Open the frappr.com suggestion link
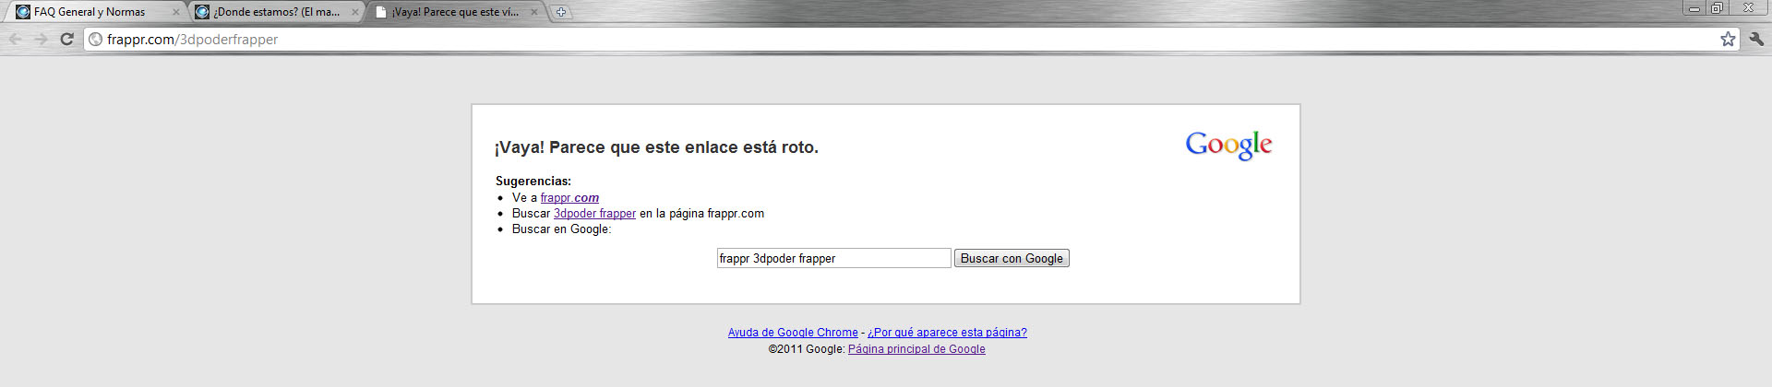Viewport: 1772px width, 387px height. click(569, 198)
